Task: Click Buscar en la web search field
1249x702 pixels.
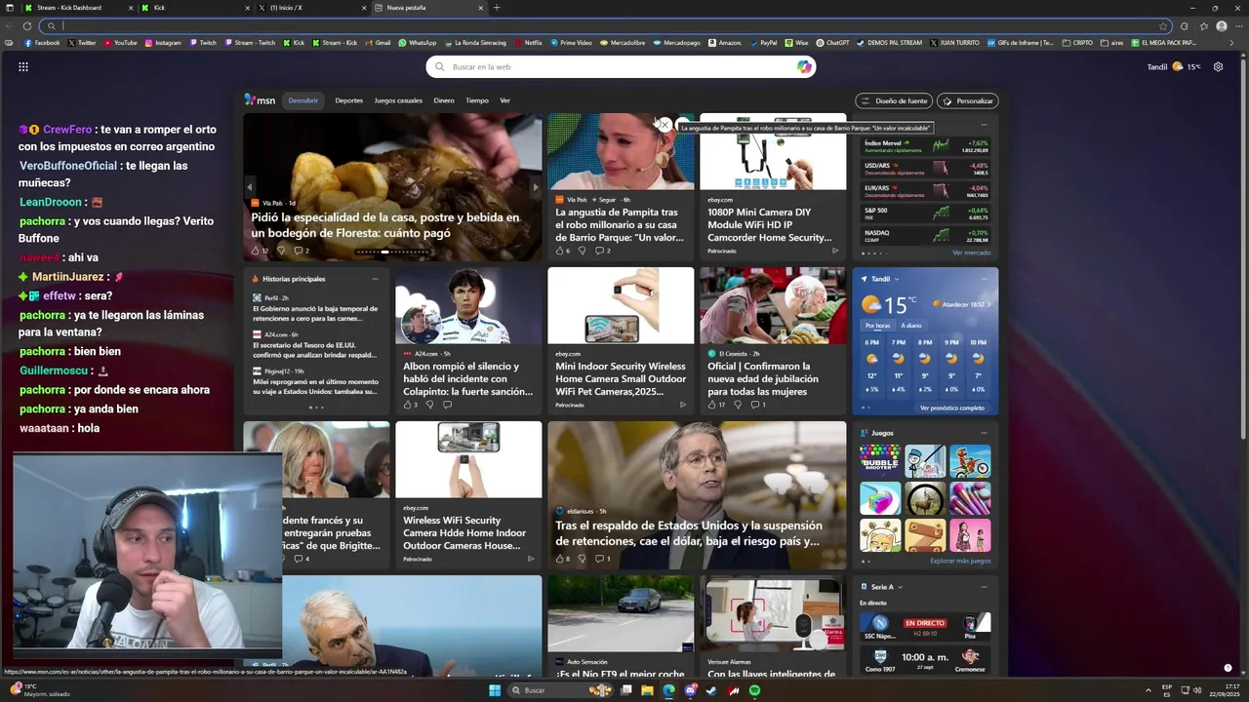Action: click(x=621, y=67)
